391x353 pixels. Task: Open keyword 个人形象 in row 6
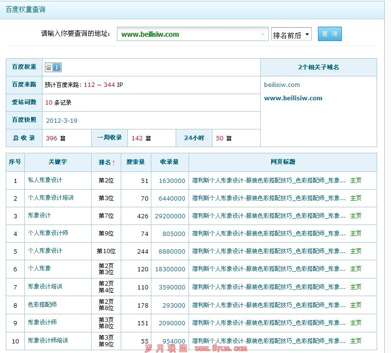(39, 268)
